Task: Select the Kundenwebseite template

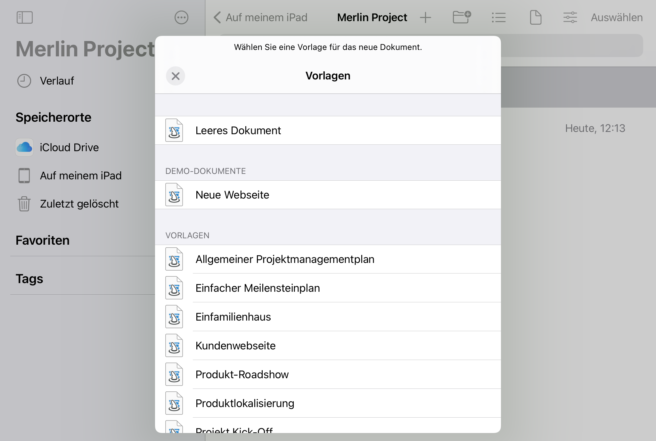Action: click(x=328, y=346)
